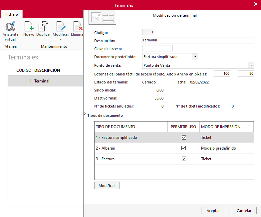
Task: Close the Terminales window
Action: pyautogui.click(x=256, y=4)
